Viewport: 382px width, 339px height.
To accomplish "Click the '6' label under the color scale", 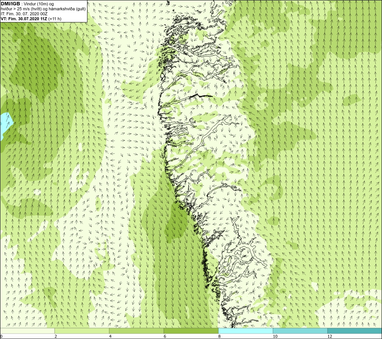I will click(165, 337).
